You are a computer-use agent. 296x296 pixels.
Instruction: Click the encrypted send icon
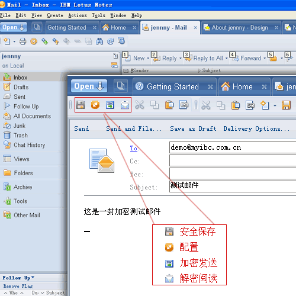[110, 105]
